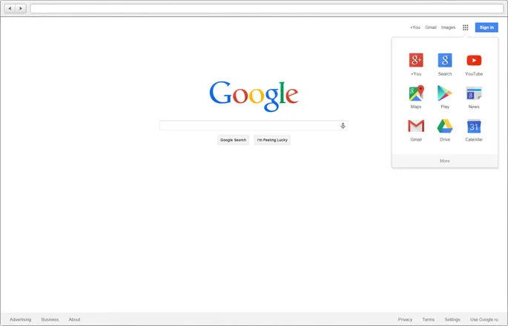508x326 pixels.
Task: Click I'm Feeling Lucky button
Action: (x=272, y=140)
